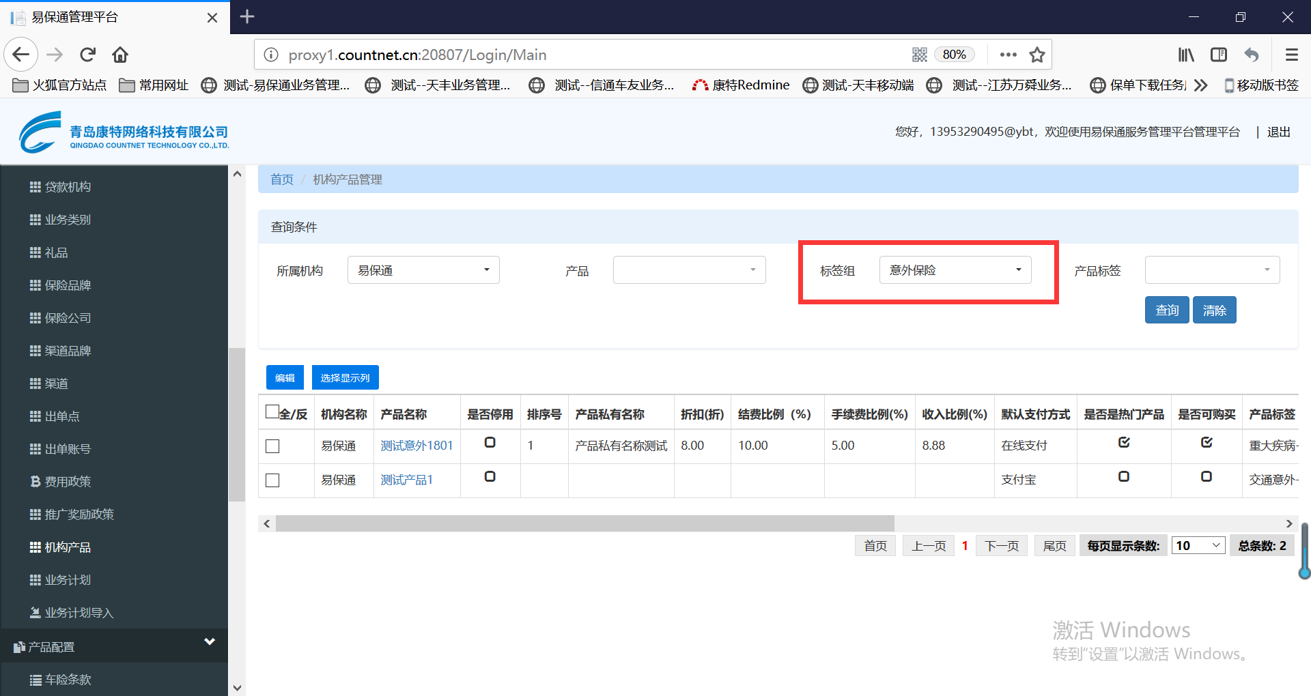
Task: Go to the browser home page icon
Action: (x=120, y=55)
